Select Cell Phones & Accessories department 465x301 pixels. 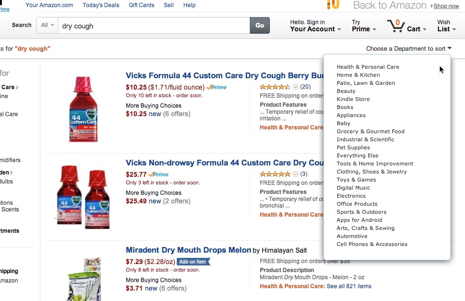[372, 244]
